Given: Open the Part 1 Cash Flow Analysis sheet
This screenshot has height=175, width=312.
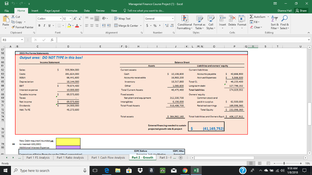Looking at the screenshot, I should pyautogui.click(x=108, y=158).
